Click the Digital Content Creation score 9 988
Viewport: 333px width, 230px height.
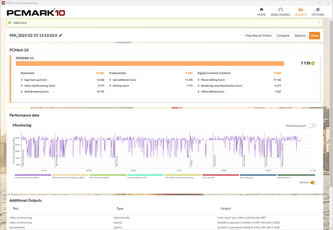pyautogui.click(x=277, y=73)
